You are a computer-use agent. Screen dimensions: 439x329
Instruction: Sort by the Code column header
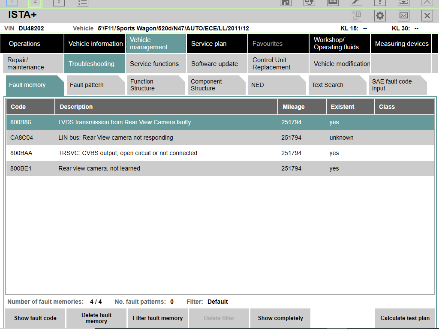pyautogui.click(x=30, y=107)
